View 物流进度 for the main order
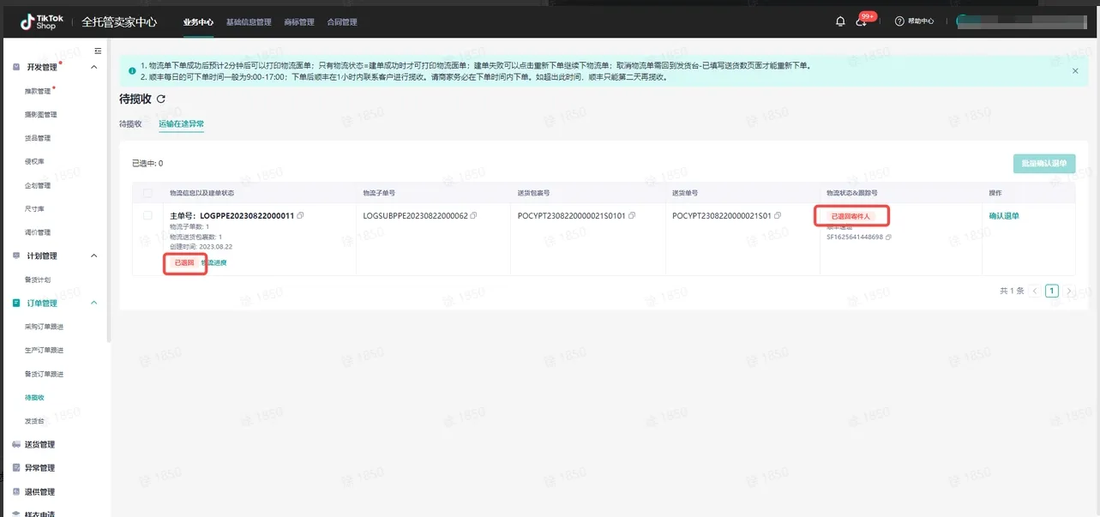Viewport: 1100px width, 517px height. [214, 262]
